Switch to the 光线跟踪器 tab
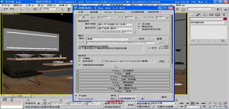Image resolution: width=229 pixels, height=109 pixels. click(x=137, y=12)
